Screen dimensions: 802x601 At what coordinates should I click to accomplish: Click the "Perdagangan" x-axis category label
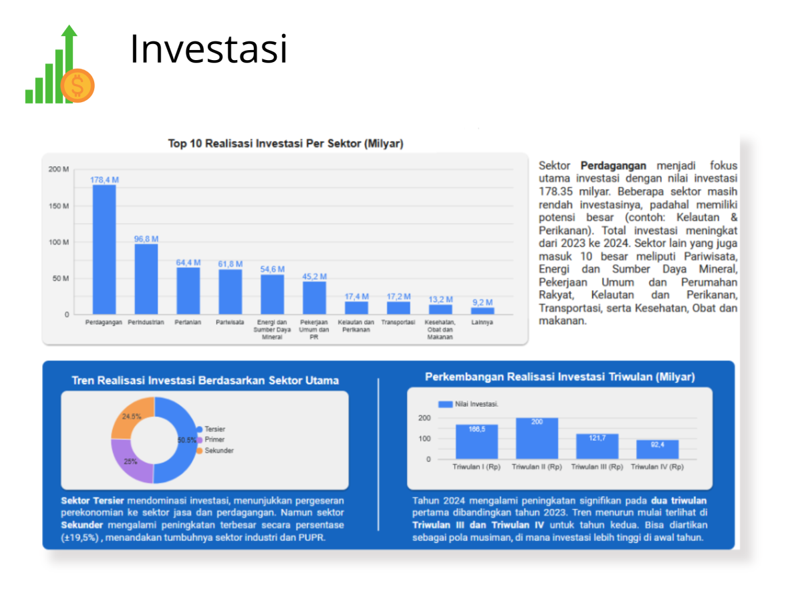(104, 323)
